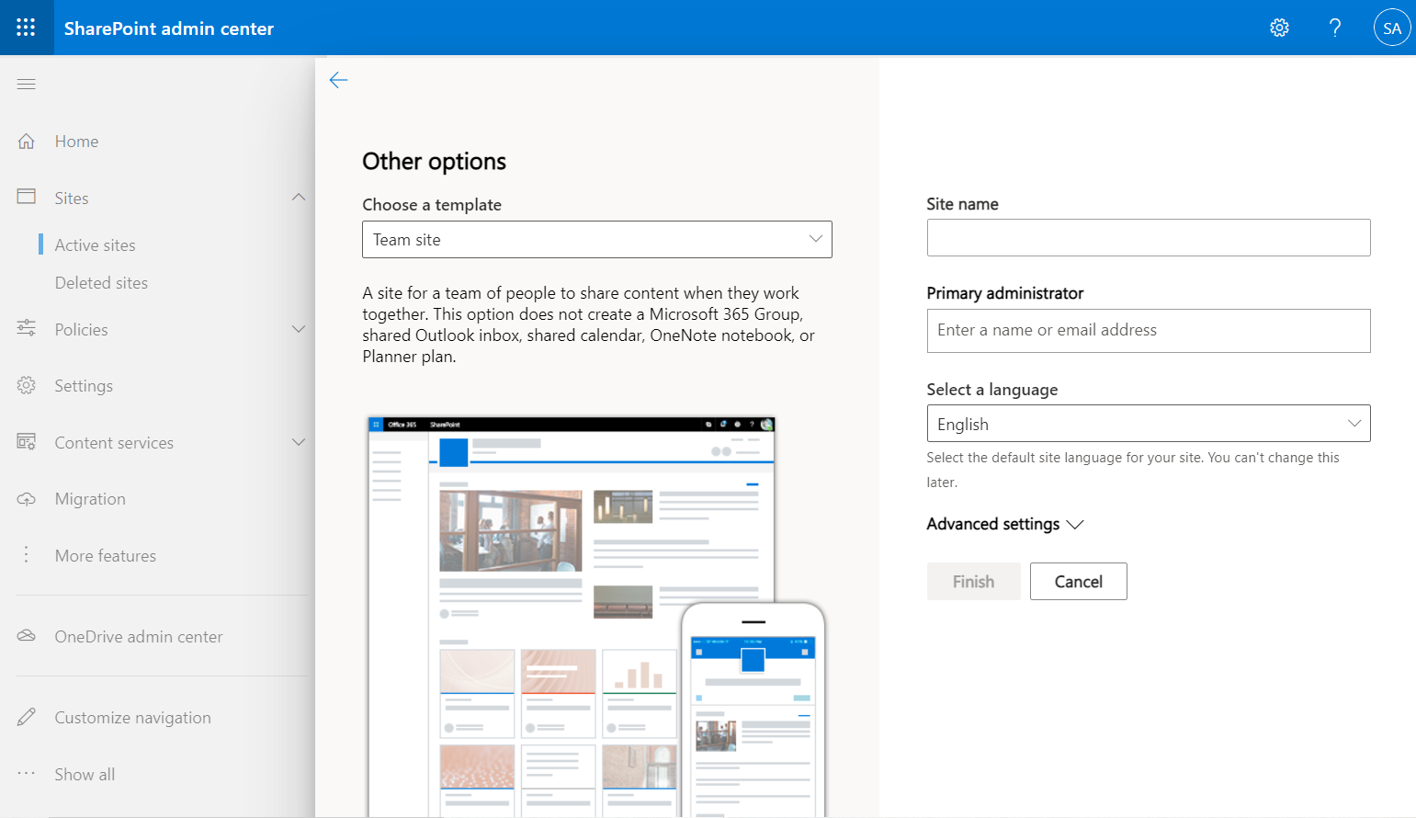
Task: Click the Show all ellipsis icon
Action: click(27, 773)
